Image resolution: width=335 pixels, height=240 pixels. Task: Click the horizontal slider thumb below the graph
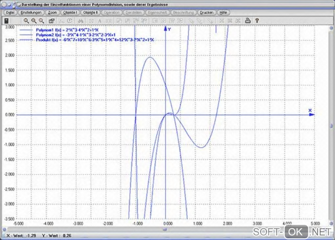[165, 229]
